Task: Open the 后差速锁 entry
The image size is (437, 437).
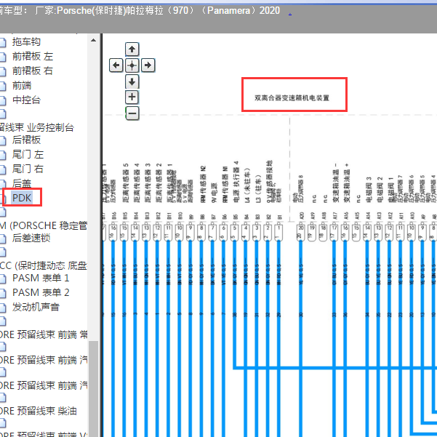Action: coord(31,238)
